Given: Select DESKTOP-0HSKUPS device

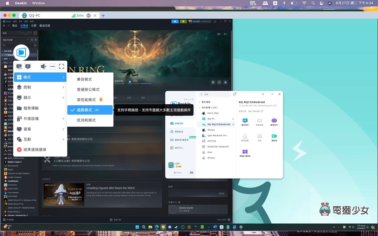Looking at the screenshot, I should [216, 147].
